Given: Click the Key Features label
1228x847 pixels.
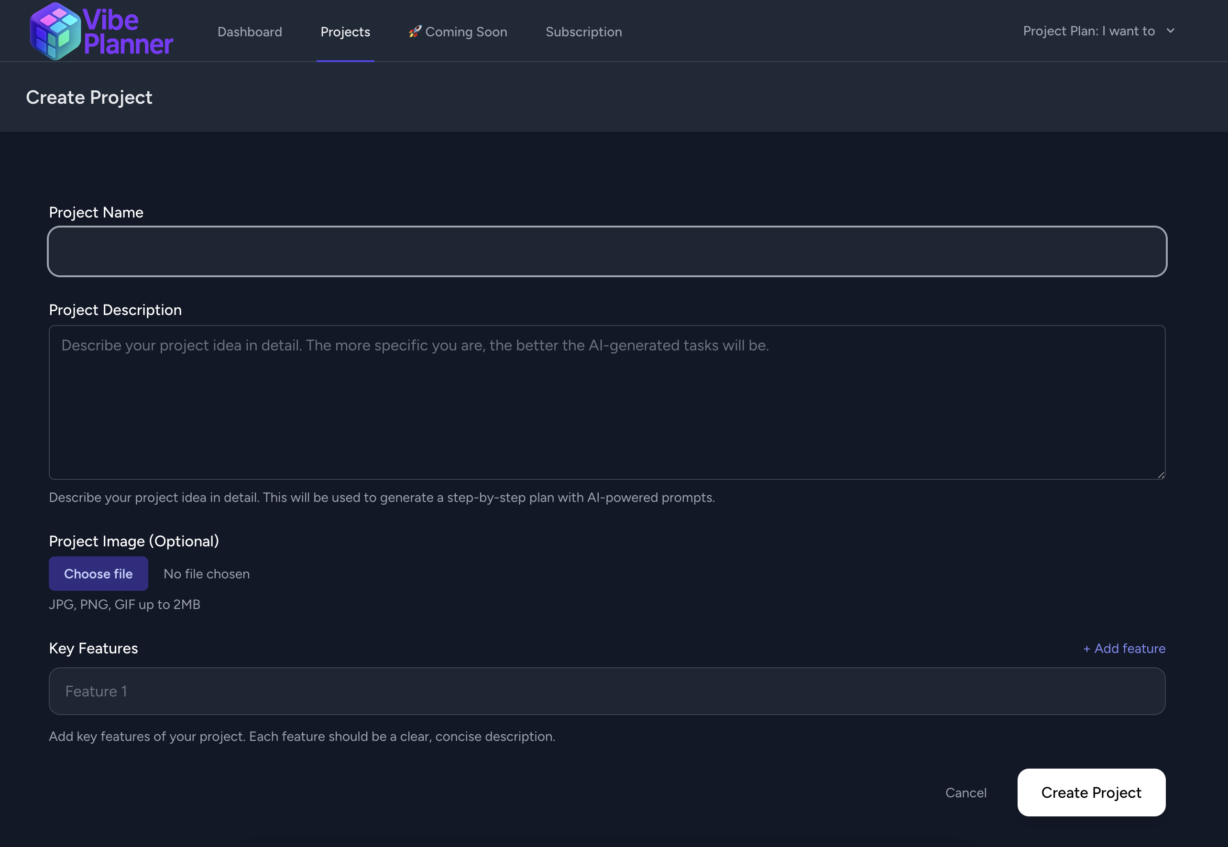Looking at the screenshot, I should coord(93,649).
